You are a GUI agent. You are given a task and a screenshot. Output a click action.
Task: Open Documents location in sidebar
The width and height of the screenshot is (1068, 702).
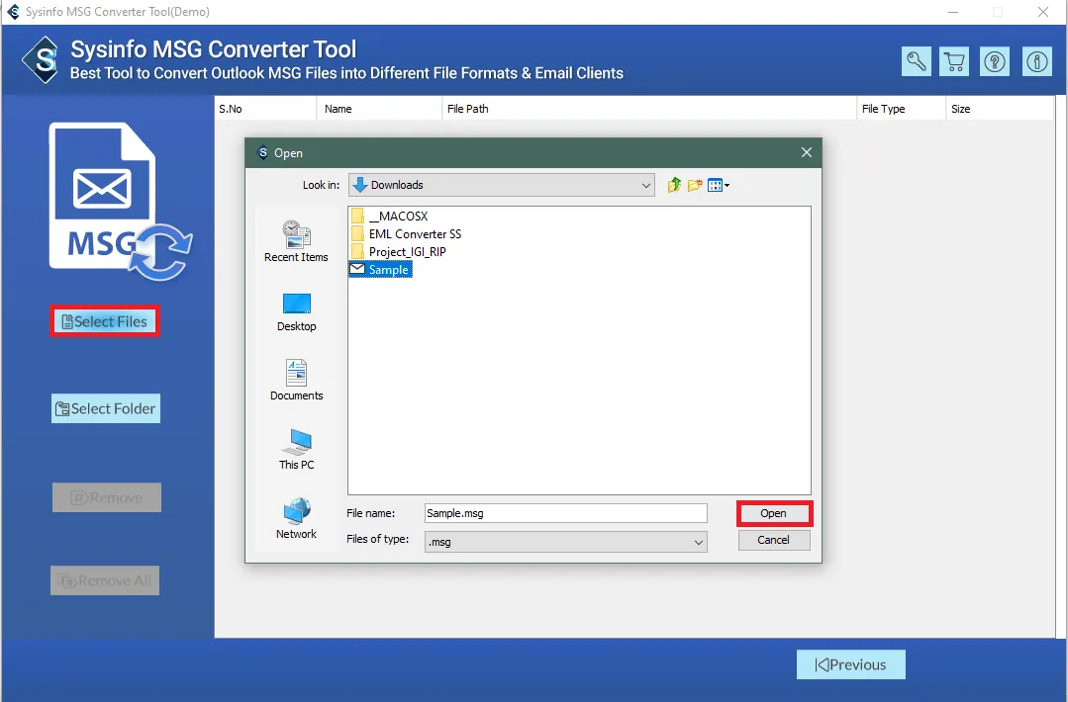296,381
